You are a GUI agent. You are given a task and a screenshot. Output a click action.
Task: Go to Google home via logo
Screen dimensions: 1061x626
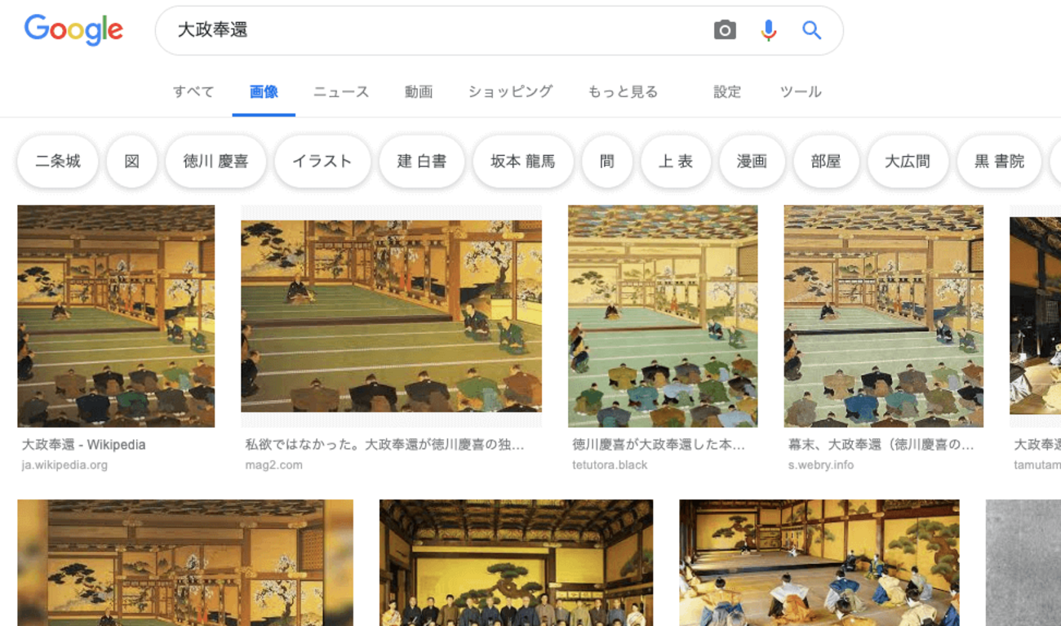tap(73, 30)
